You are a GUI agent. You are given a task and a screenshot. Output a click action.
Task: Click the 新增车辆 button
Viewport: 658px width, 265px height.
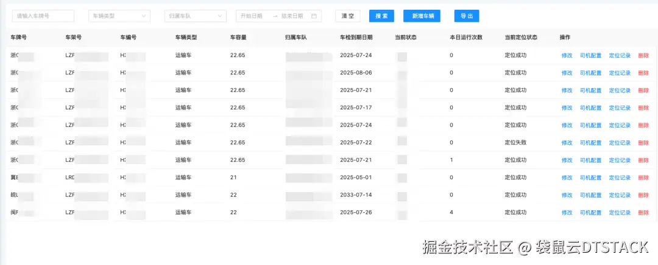pyautogui.click(x=422, y=16)
